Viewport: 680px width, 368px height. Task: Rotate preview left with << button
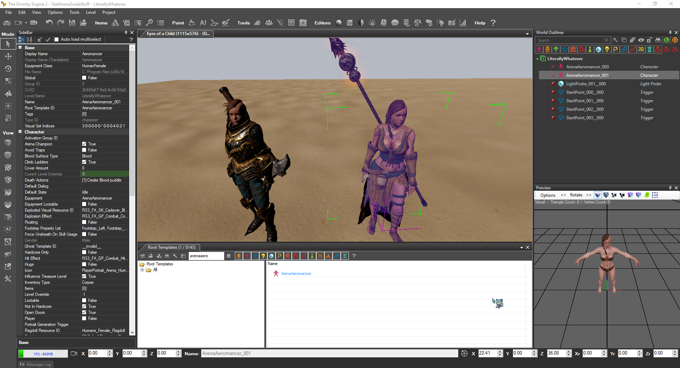(x=563, y=195)
